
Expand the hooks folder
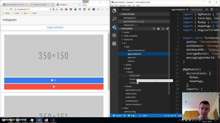(126, 32)
